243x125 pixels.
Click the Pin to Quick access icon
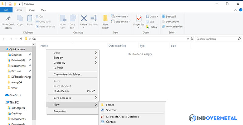click(x=8, y=19)
